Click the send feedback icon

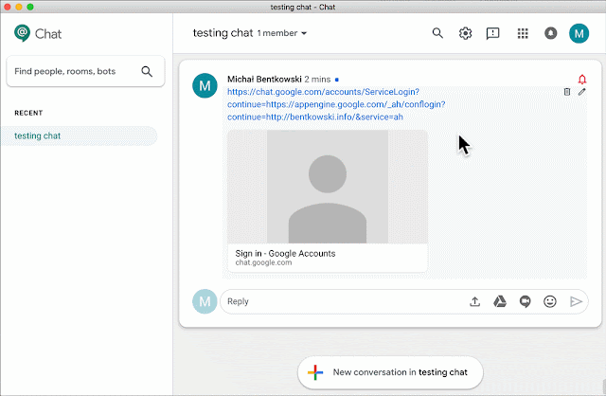tap(492, 34)
